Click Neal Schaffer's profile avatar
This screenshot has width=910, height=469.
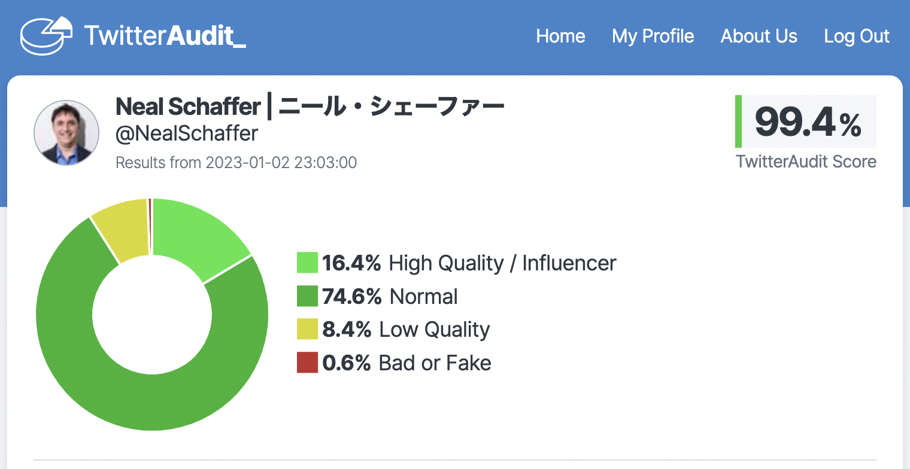click(66, 132)
